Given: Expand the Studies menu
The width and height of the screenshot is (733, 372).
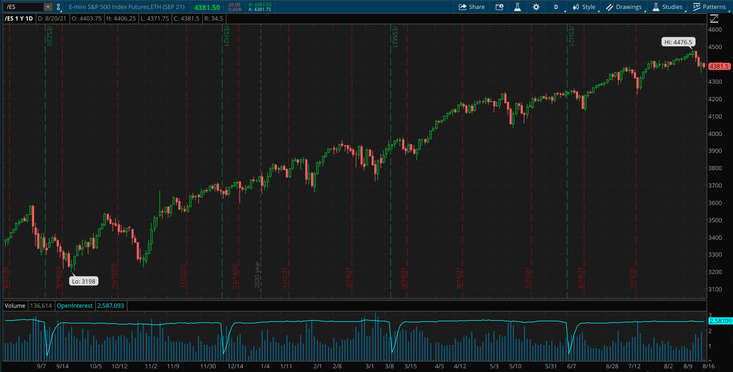Looking at the screenshot, I should click(669, 7).
